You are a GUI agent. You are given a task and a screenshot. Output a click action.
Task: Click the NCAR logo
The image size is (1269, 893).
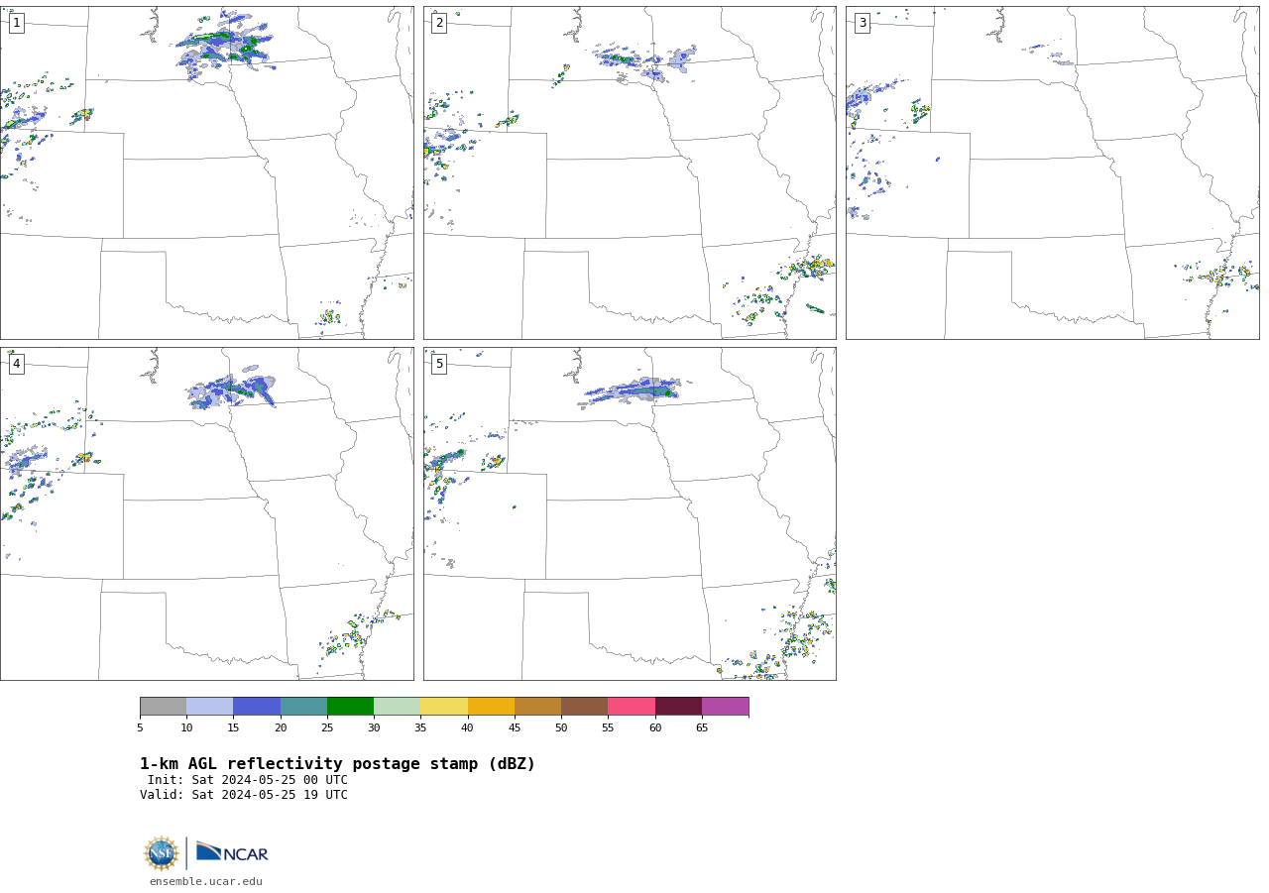pos(232,852)
